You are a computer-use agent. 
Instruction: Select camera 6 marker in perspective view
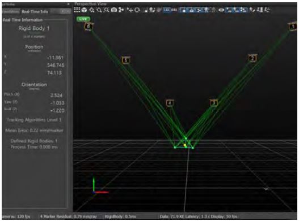89,27
